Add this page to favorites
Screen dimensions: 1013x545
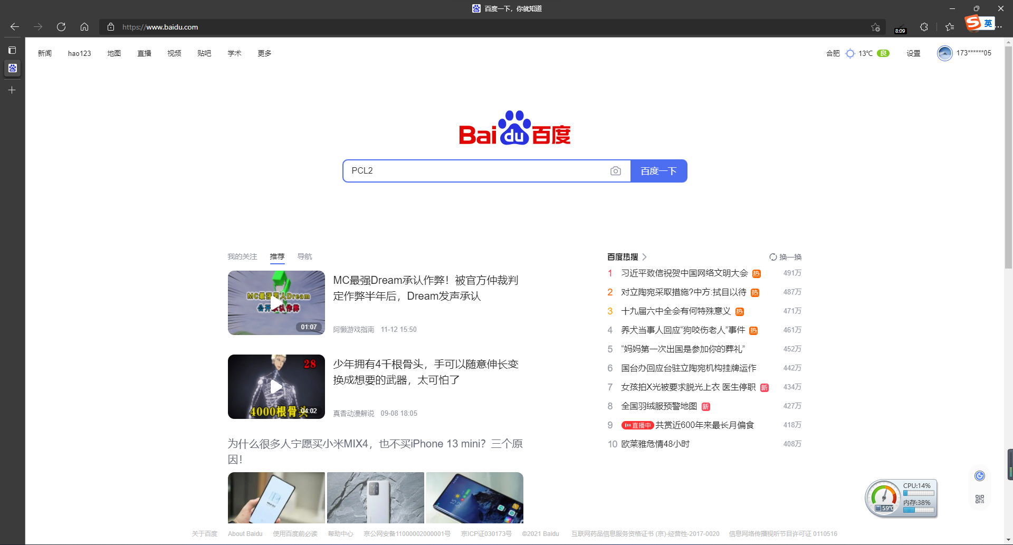(875, 27)
